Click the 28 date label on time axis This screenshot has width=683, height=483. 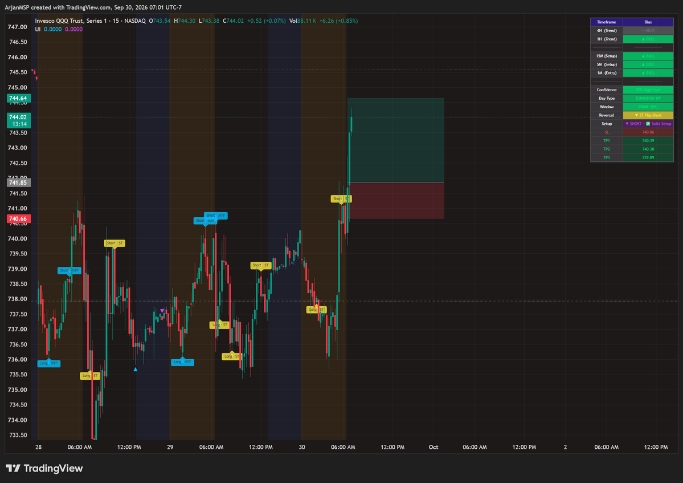[x=38, y=447]
